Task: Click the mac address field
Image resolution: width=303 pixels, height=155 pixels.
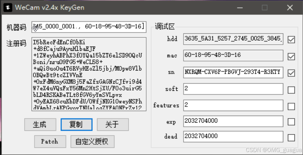Action: (x=233, y=55)
